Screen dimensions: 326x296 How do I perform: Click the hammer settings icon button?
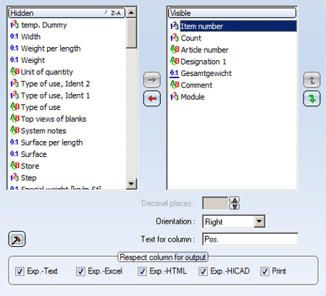(x=17, y=239)
